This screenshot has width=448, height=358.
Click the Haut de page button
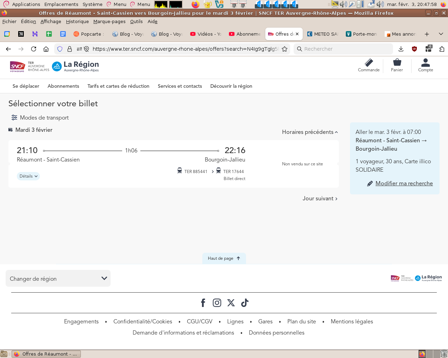coord(224,258)
